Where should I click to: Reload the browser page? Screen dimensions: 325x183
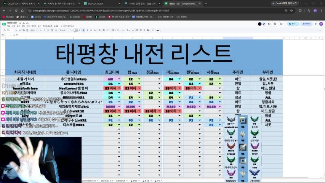16,11
